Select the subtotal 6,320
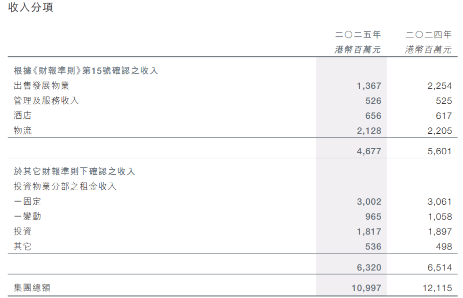This screenshot has height=298, width=463. [x=369, y=268]
